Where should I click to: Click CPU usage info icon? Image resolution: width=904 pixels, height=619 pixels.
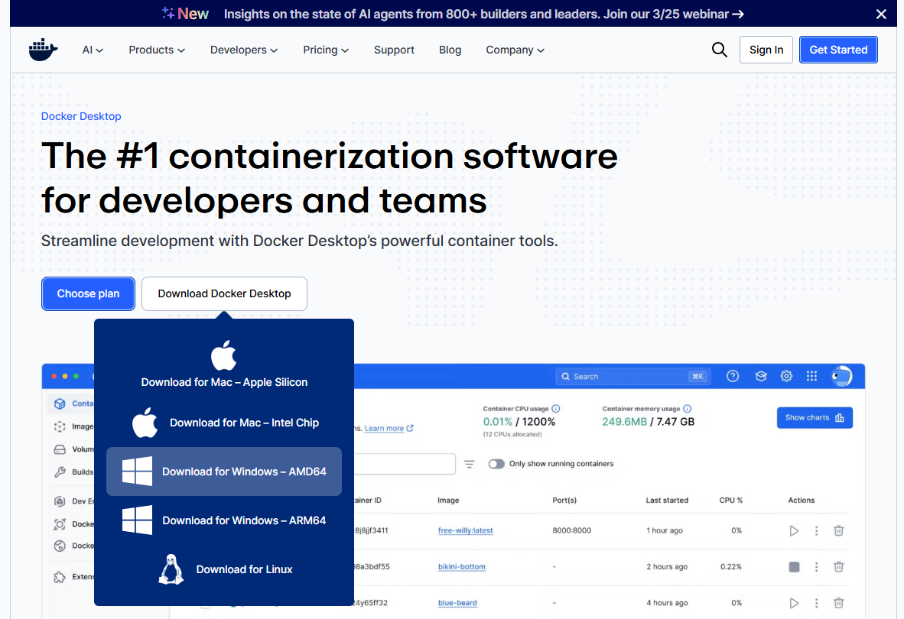point(556,409)
